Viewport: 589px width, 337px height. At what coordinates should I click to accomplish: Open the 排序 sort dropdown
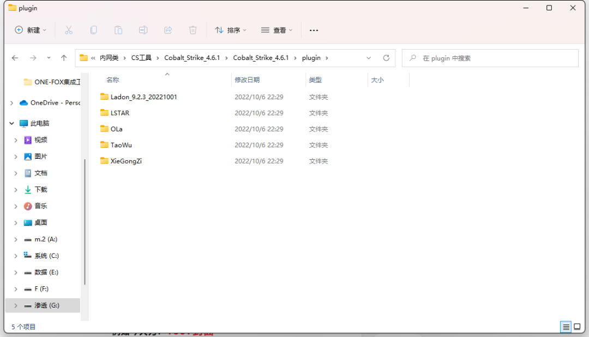tap(231, 30)
